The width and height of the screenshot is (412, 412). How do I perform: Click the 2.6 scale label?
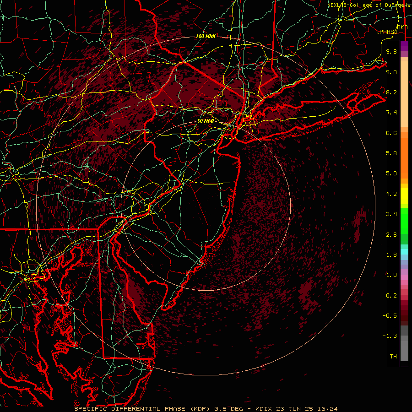[391, 234]
